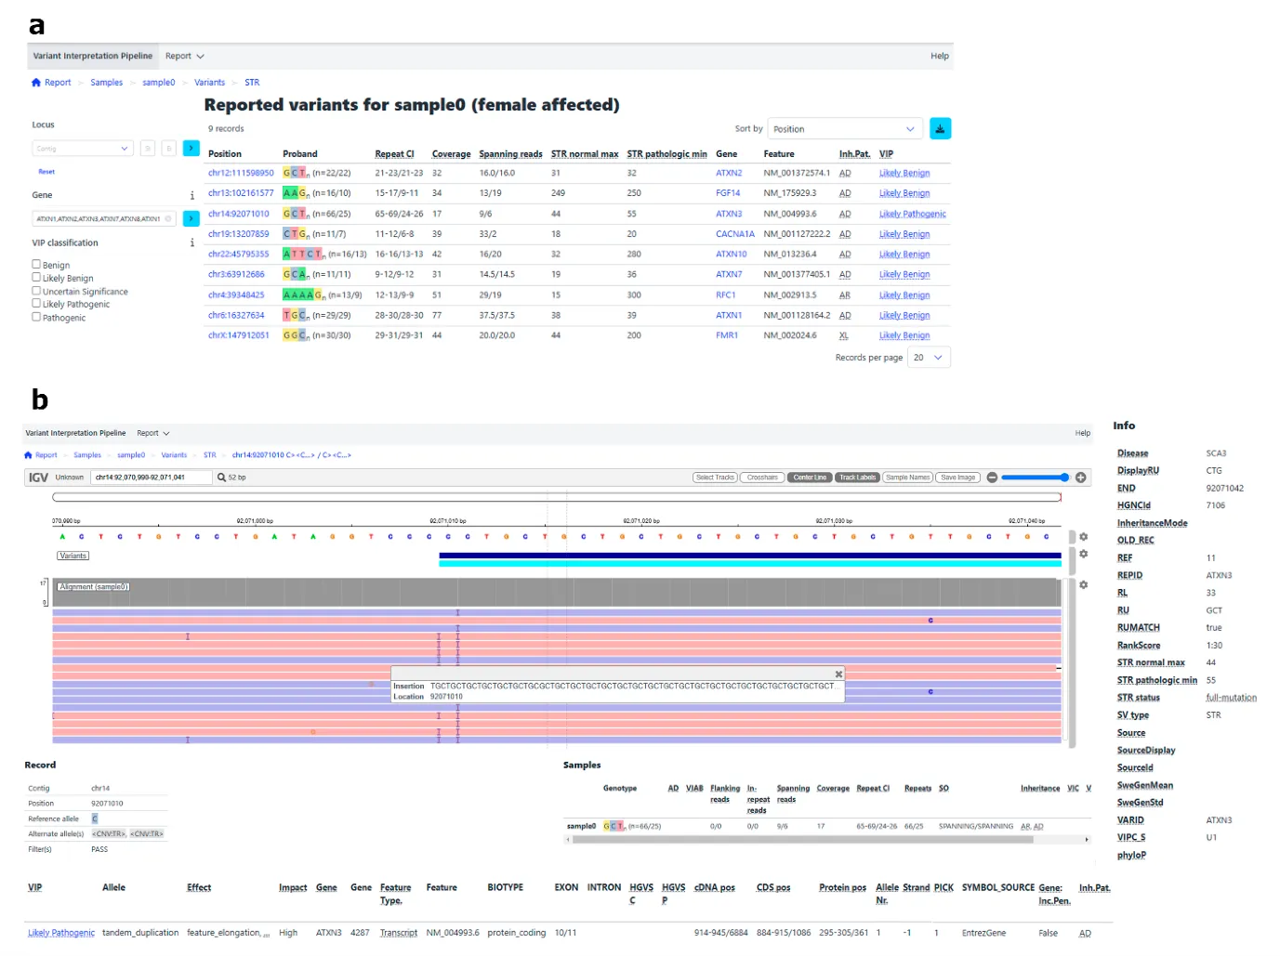Image resolution: width=1280 pixels, height=956 pixels.
Task: Click Help in the top navigation bar
Action: pos(939,57)
